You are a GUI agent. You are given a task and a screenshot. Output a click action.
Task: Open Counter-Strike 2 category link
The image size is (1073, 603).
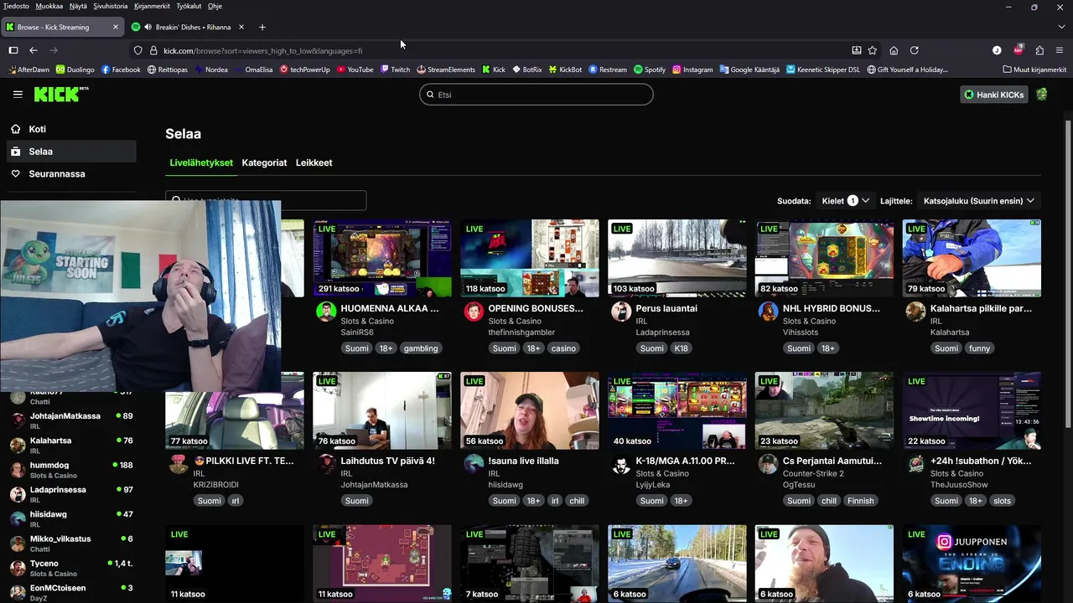[813, 473]
